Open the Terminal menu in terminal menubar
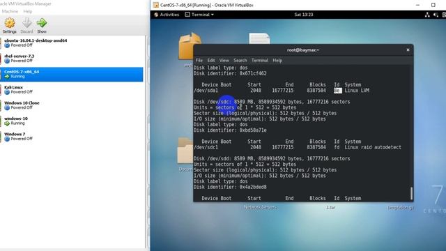This screenshot has height=251, width=446. pos(260,61)
